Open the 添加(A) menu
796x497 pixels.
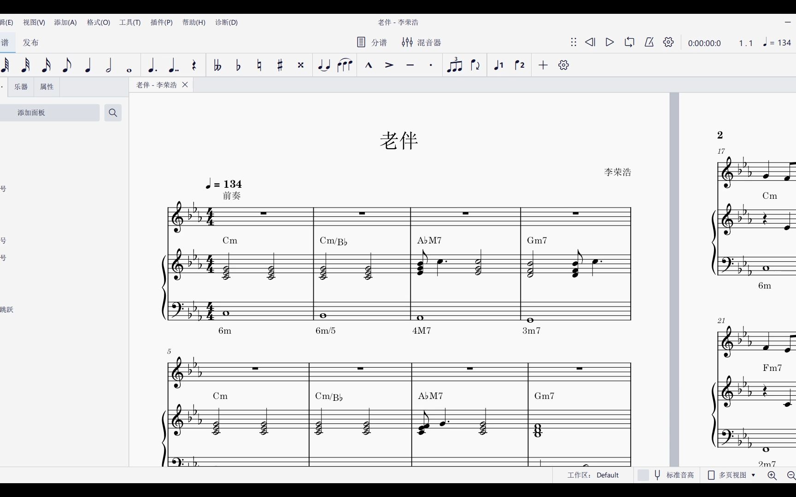[65, 22]
